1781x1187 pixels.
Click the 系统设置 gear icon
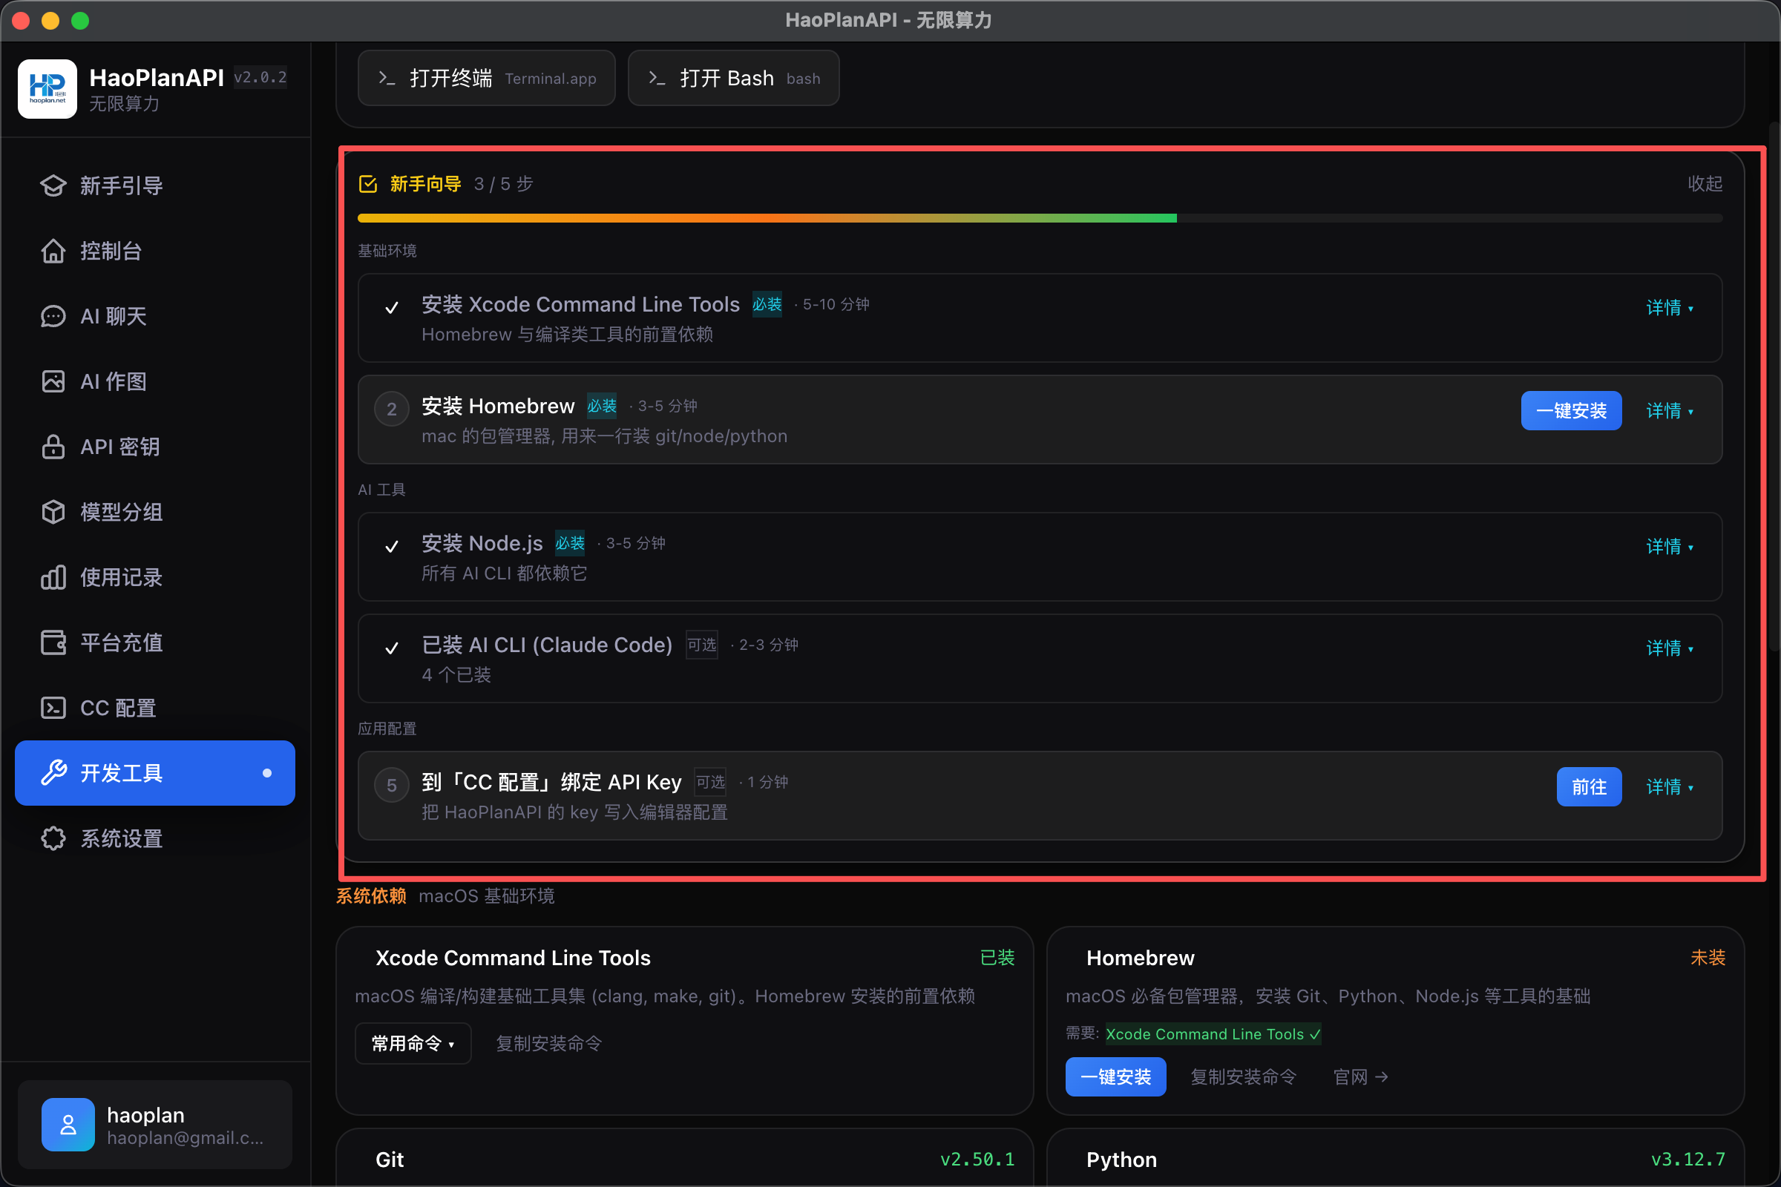coord(53,839)
